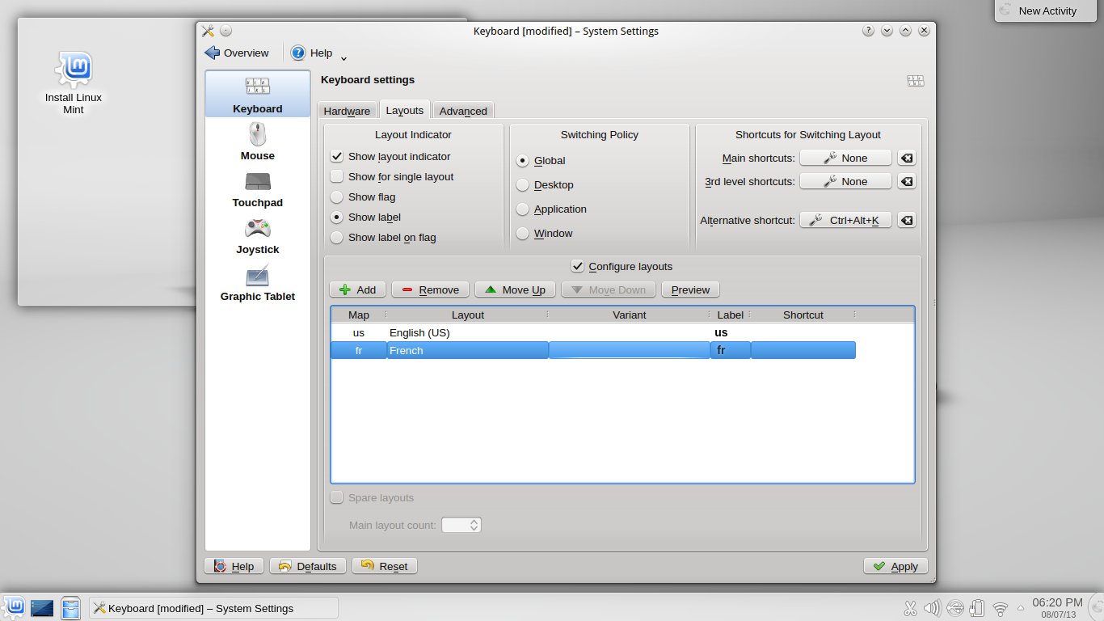The image size is (1104, 621).
Task: Open the Mouse settings category
Action: [258, 141]
